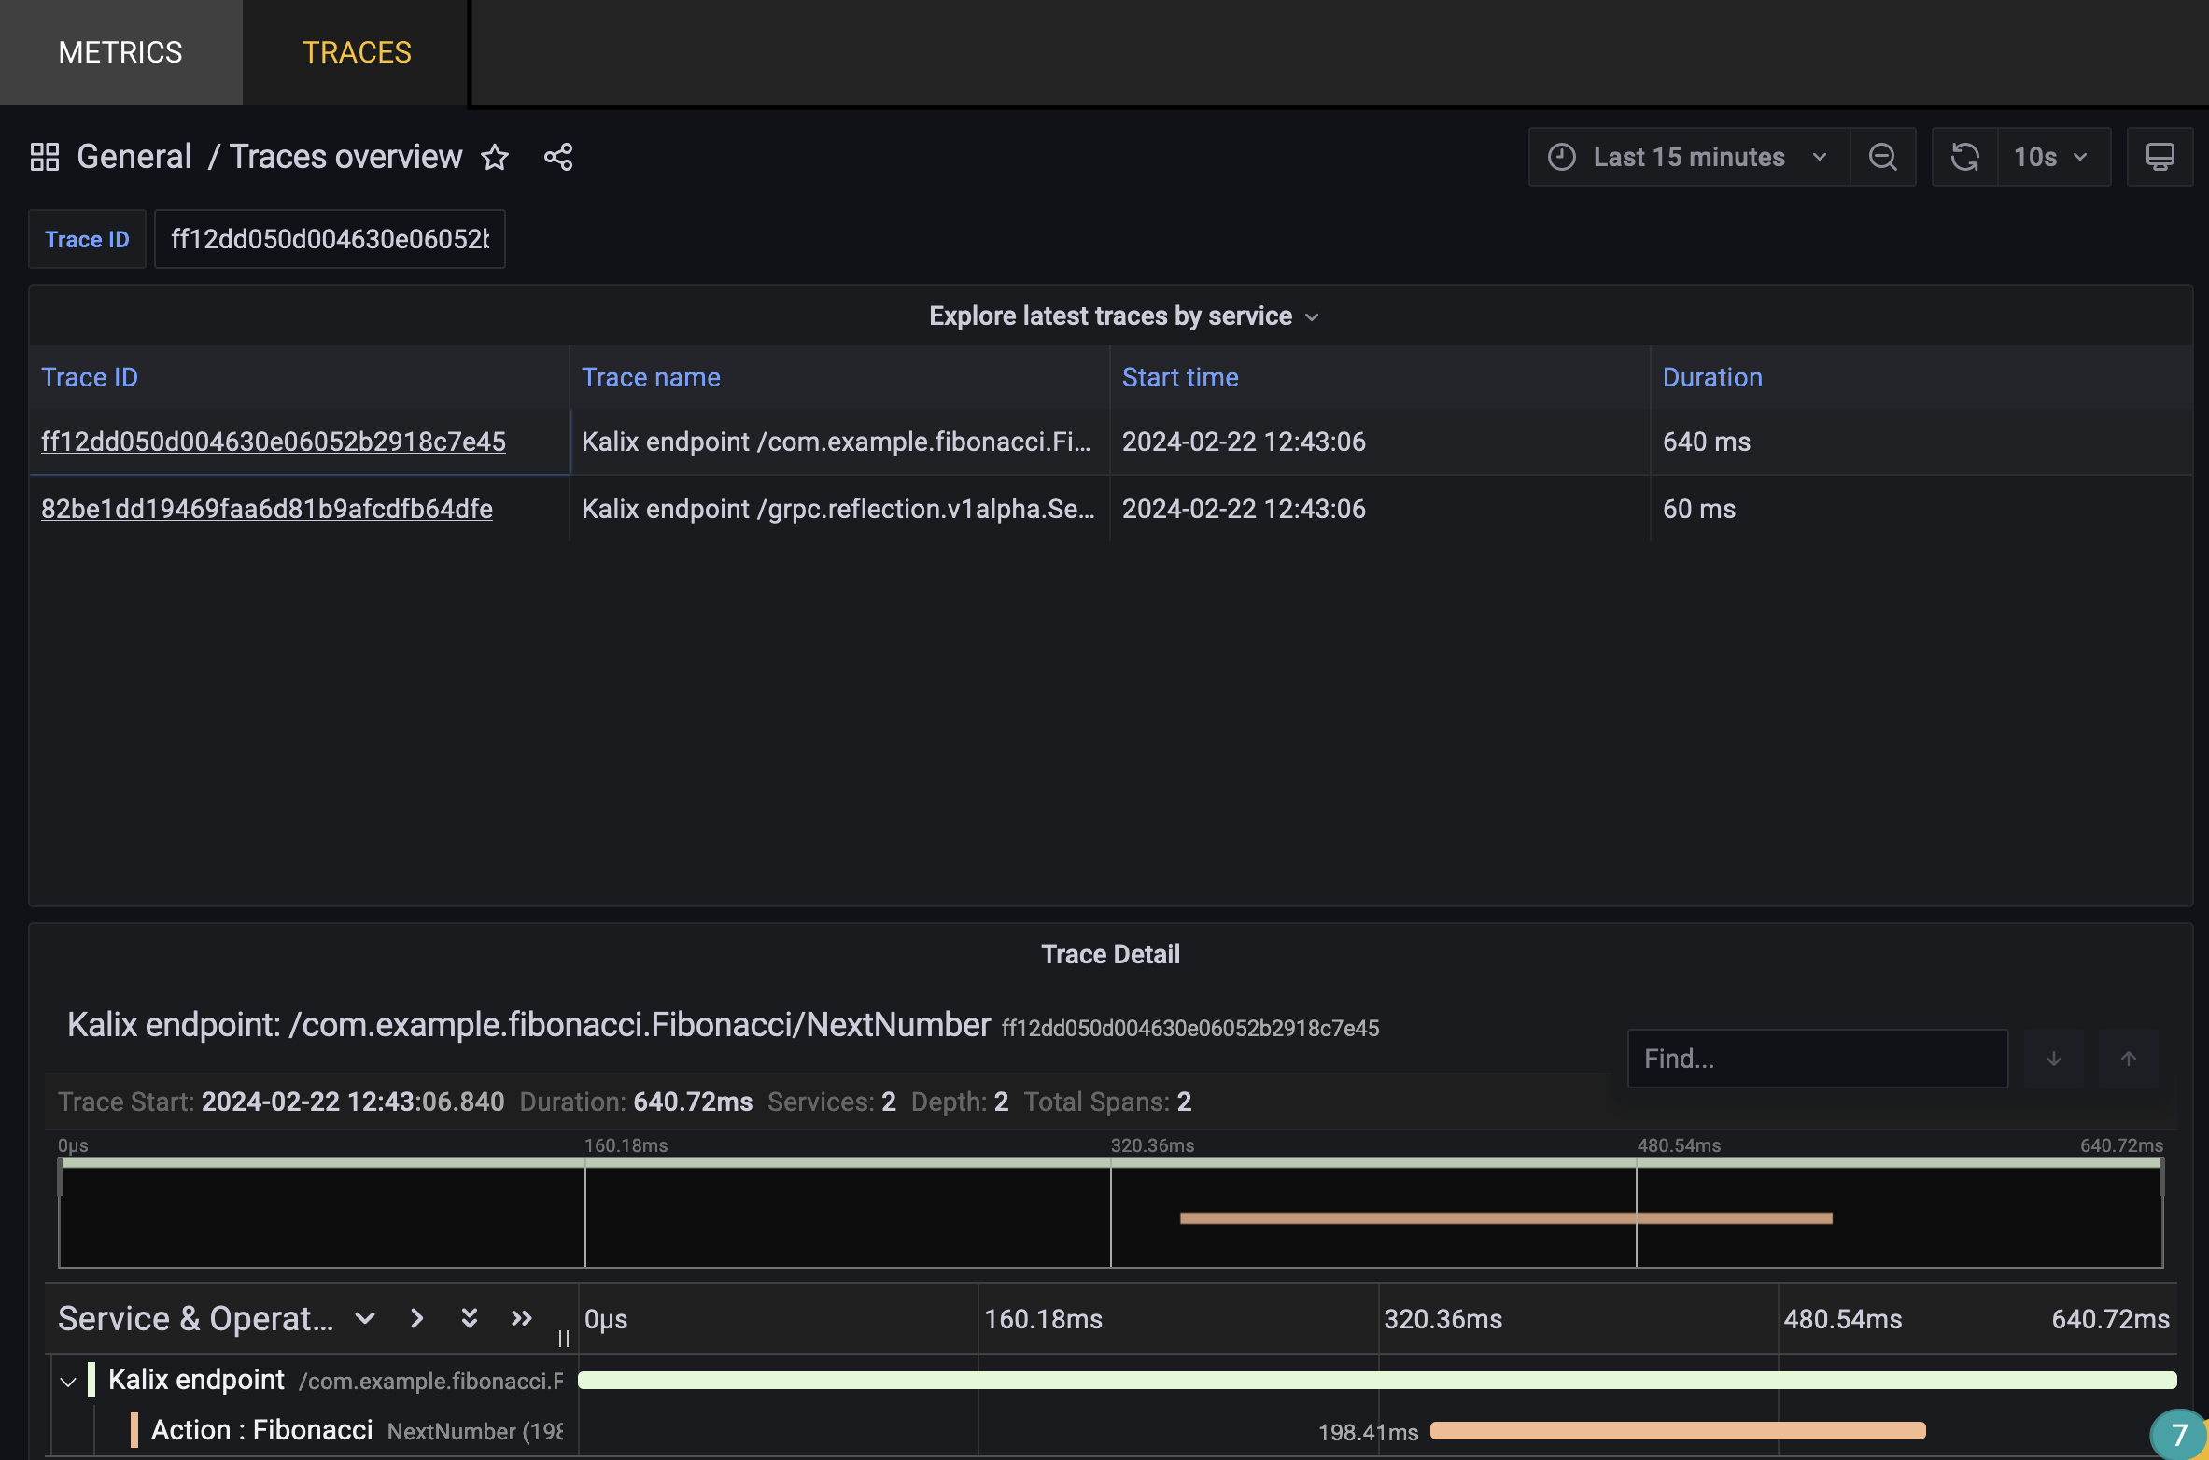Sort traces by the Duration column header
The width and height of the screenshot is (2209, 1460).
pos(1712,377)
